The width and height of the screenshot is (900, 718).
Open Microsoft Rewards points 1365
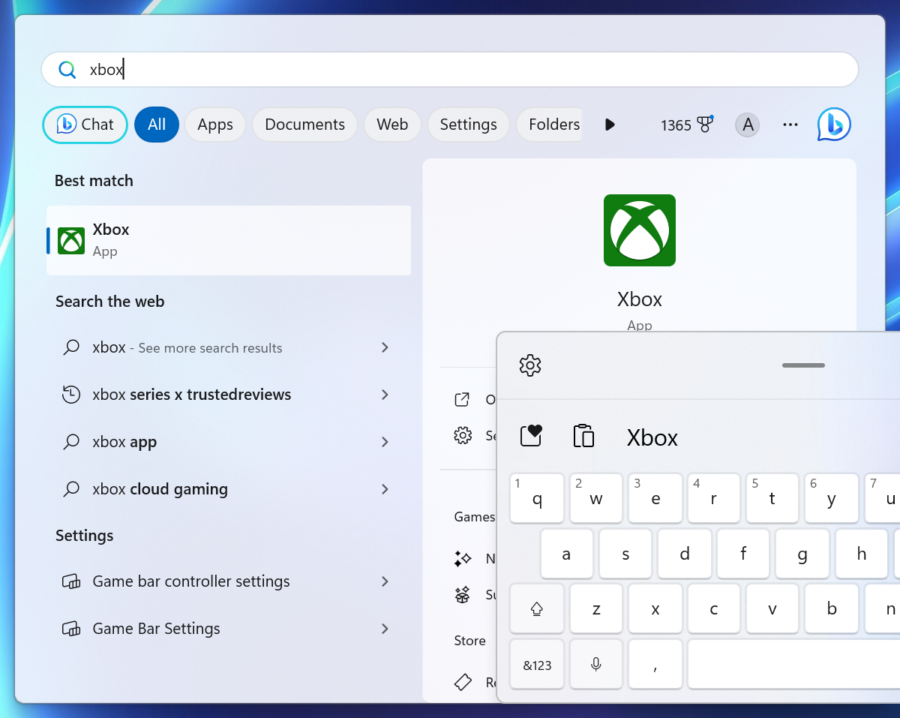686,125
